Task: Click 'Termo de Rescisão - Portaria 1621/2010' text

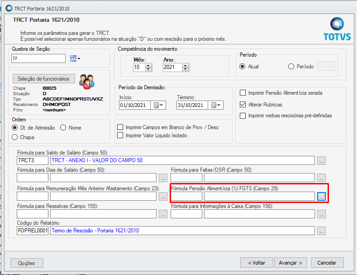Action: click(95, 231)
